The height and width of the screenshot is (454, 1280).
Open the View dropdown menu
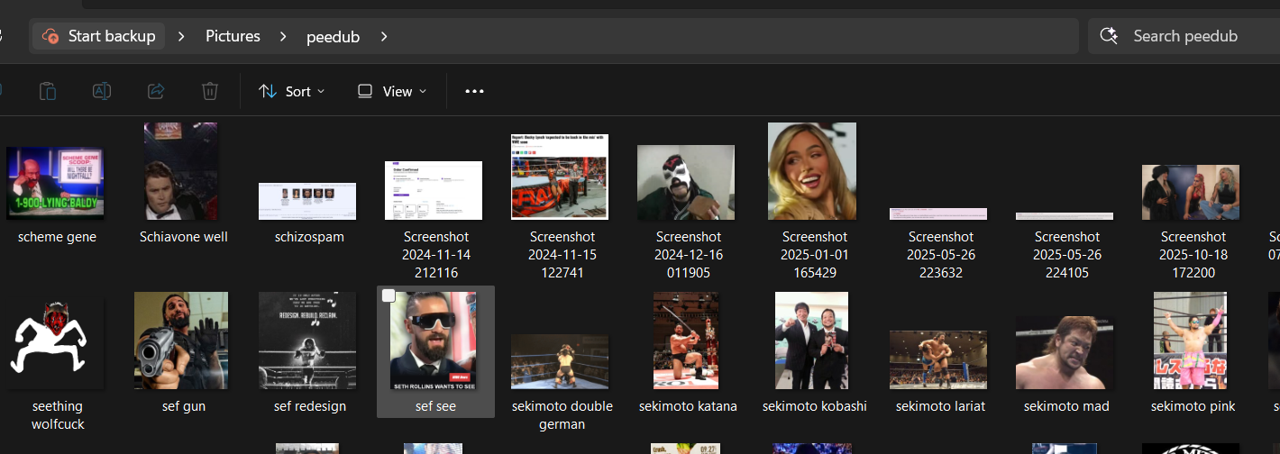(392, 91)
